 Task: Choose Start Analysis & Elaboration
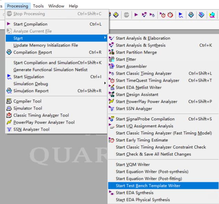(163, 38)
